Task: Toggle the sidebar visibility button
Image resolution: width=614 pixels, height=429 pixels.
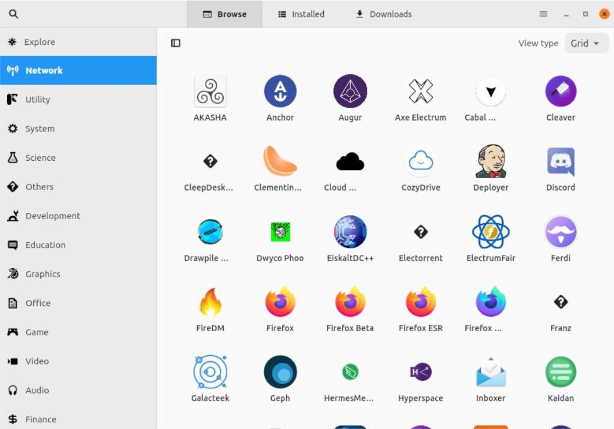Action: (175, 43)
